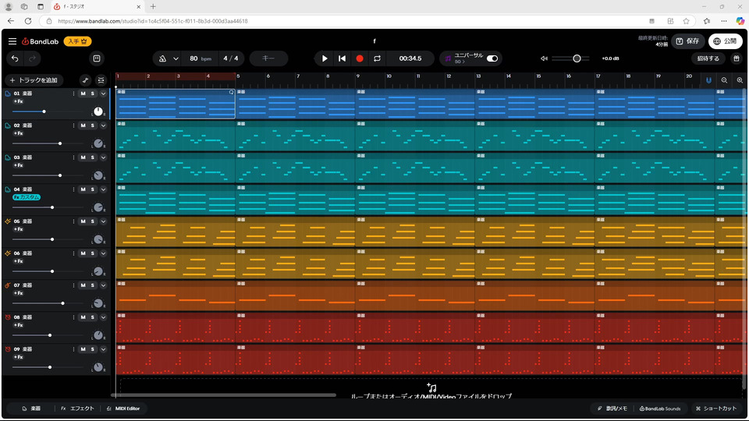Image resolution: width=749 pixels, height=421 pixels.
Task: Click the metronome icon
Action: coord(162,58)
